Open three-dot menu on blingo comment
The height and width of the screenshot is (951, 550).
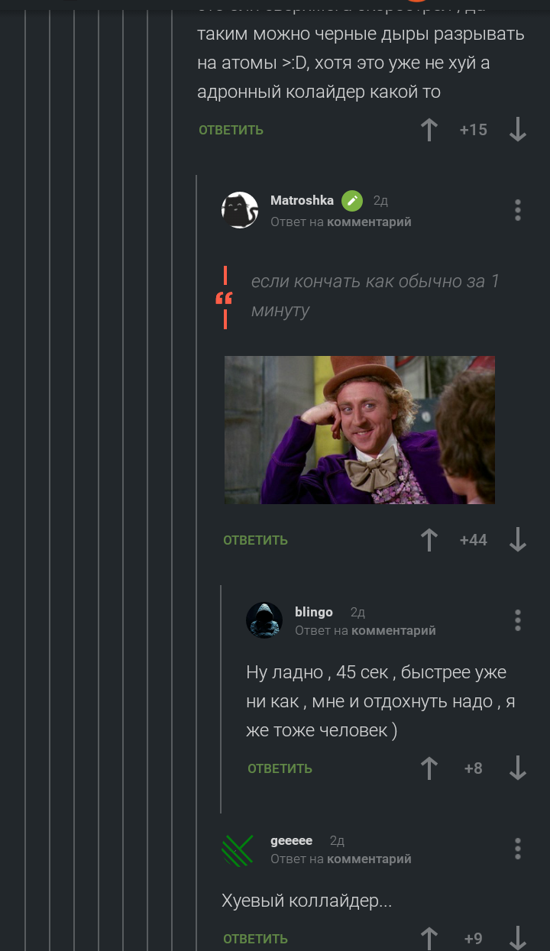[x=518, y=620]
